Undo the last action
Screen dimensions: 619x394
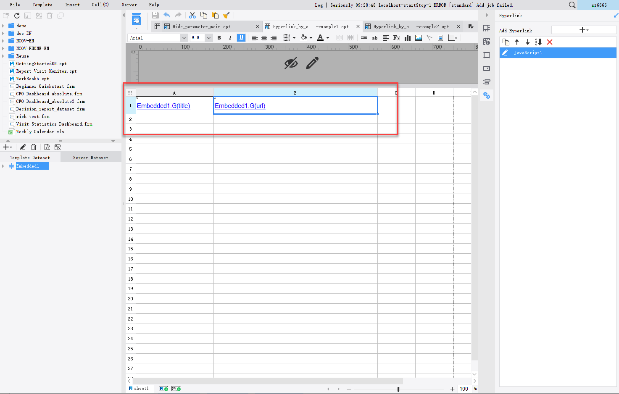pos(167,15)
